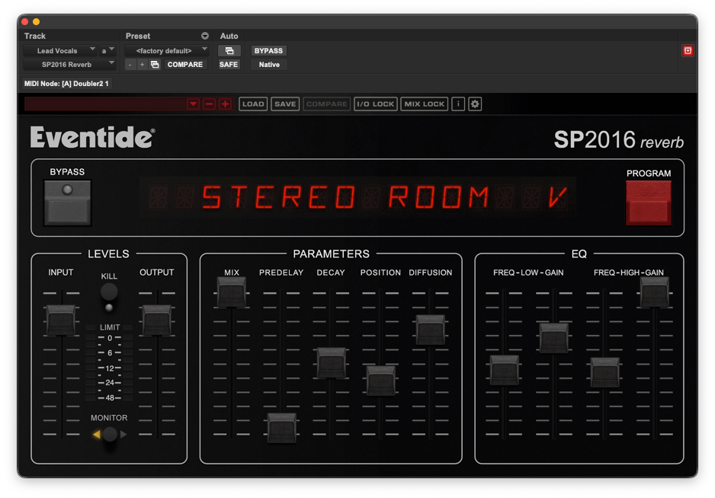Image resolution: width=715 pixels, height=498 pixels.
Task: Click the red down-arrow preset menu icon
Action: pyautogui.click(x=193, y=104)
